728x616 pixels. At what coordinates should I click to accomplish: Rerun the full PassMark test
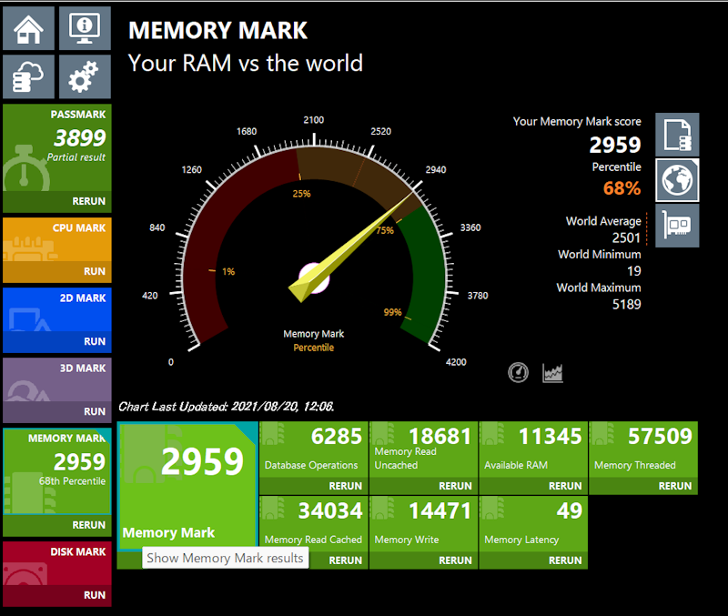88,201
